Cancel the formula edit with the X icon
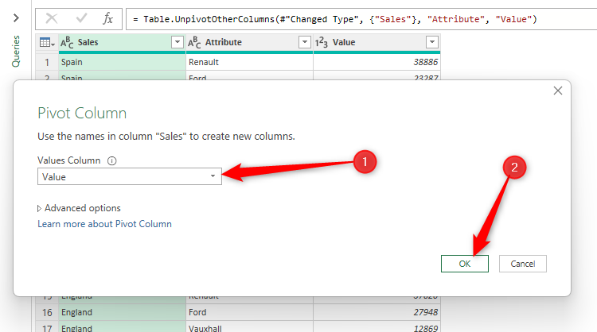This screenshot has height=332, width=597. click(x=52, y=18)
